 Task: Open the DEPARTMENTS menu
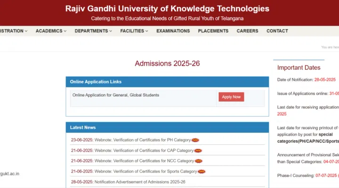93,31
